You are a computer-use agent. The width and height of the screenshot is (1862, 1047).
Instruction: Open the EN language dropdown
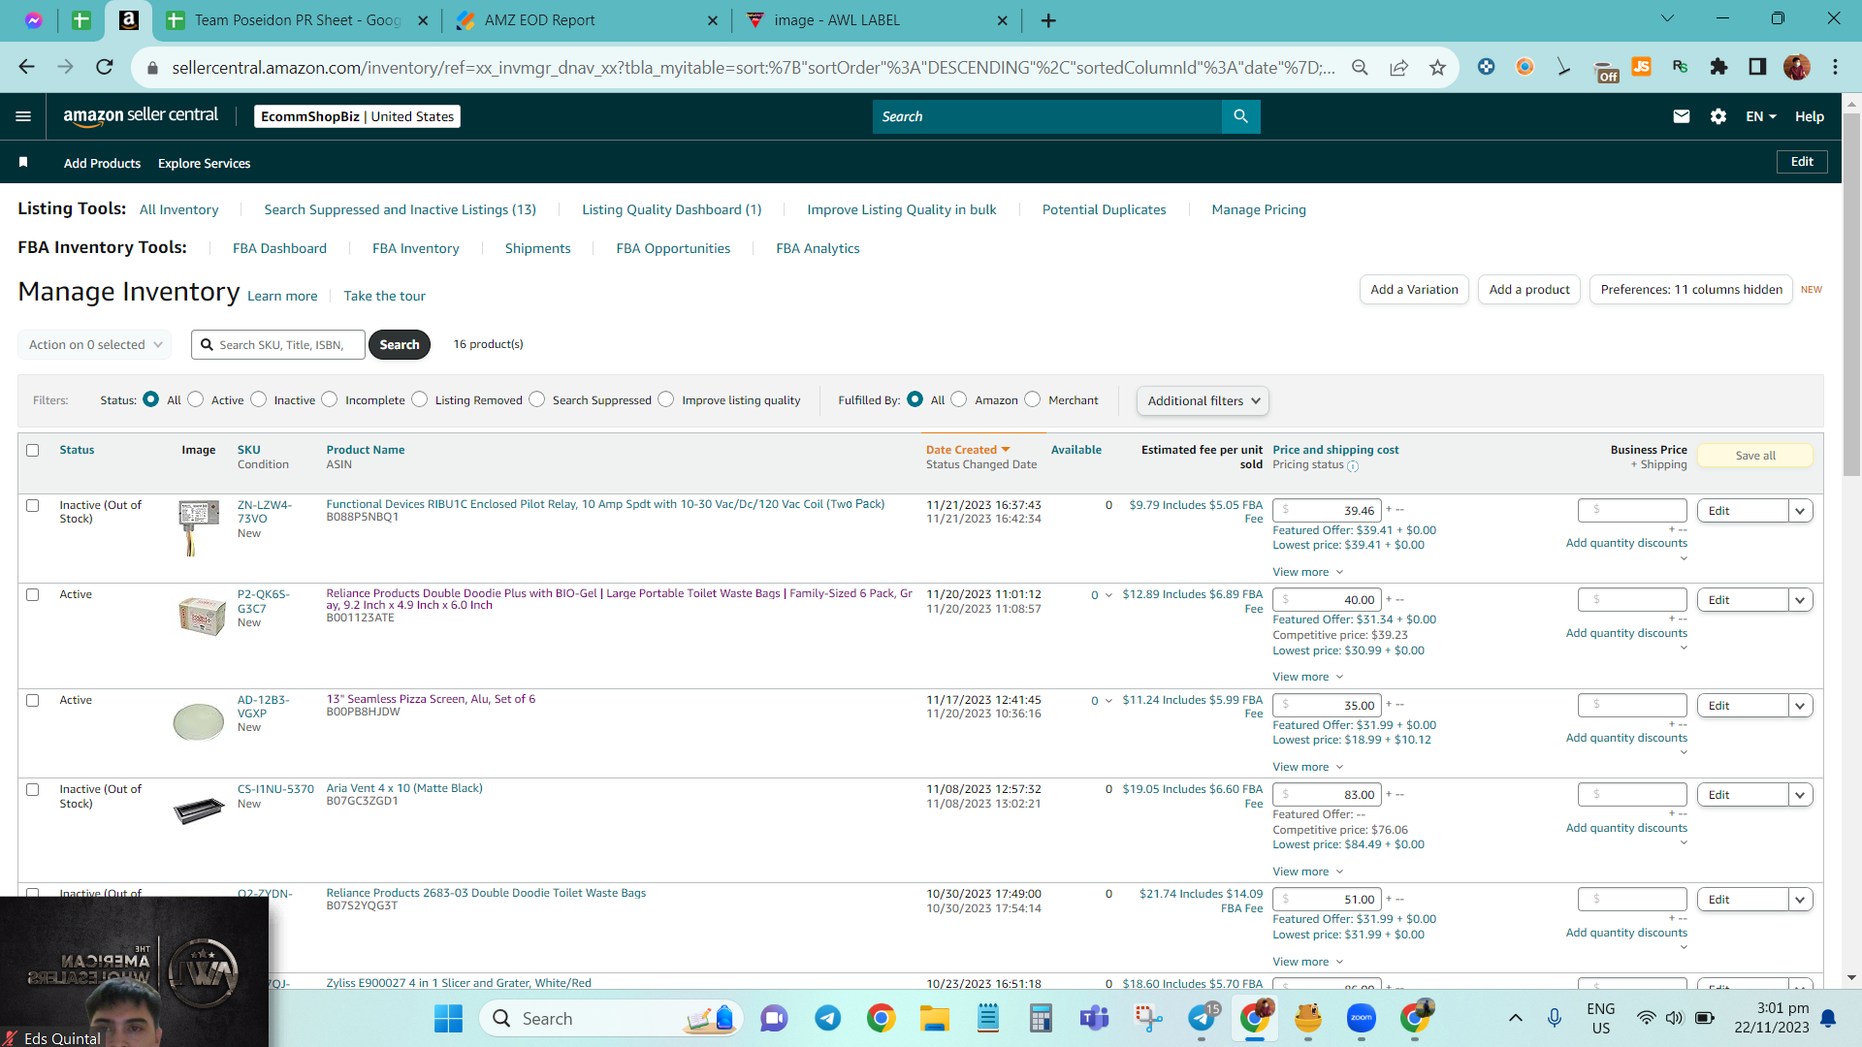tap(1761, 116)
